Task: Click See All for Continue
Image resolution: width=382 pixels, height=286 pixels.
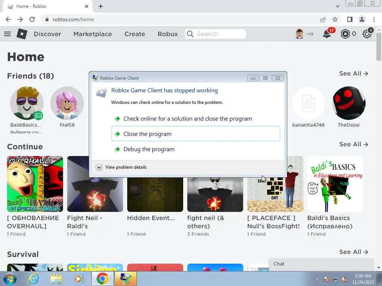Action: 354,144
